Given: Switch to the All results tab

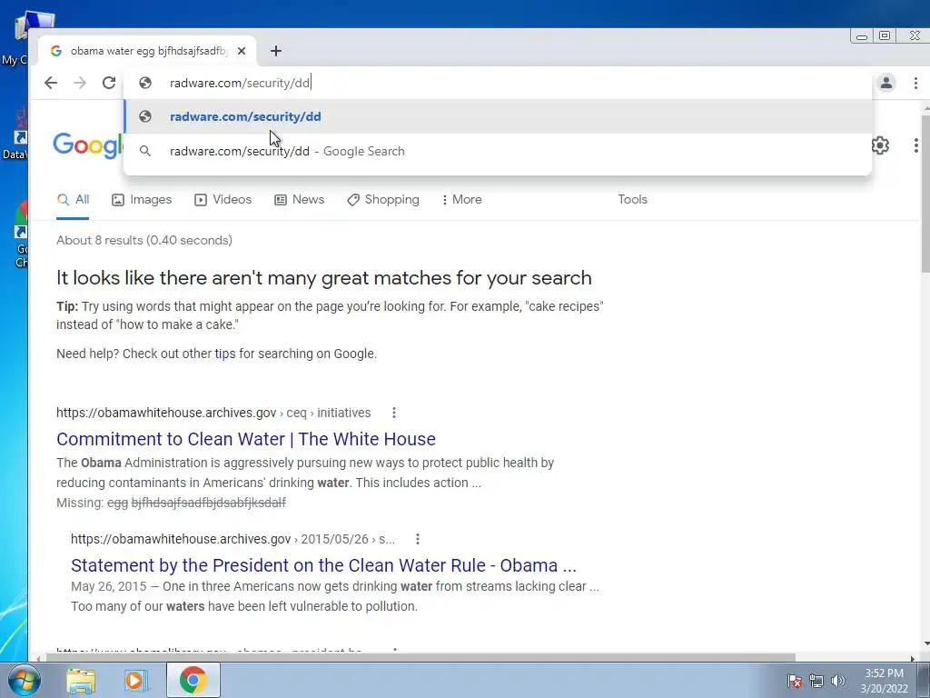Looking at the screenshot, I should (73, 199).
